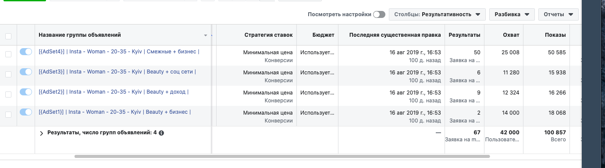Open the AdSet3 "Beauty + соц сети" ad set link
The height and width of the screenshot is (168, 605).
point(117,72)
